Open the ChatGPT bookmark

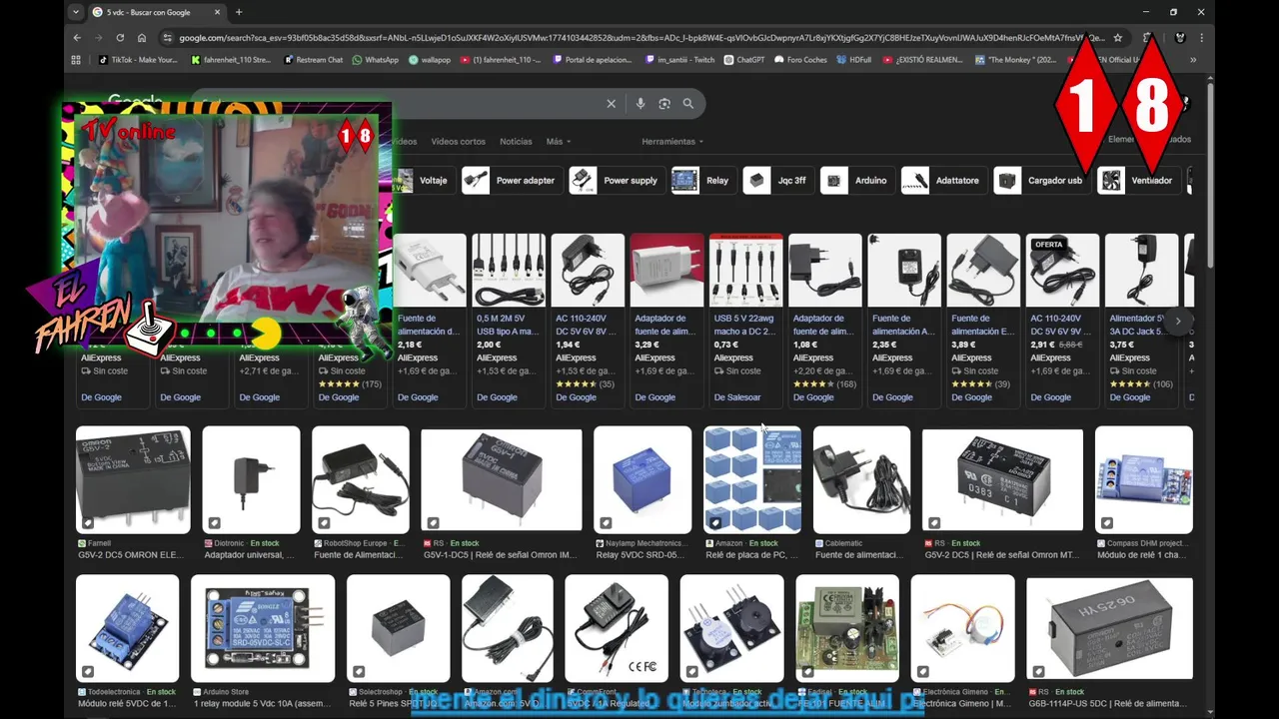(744, 60)
